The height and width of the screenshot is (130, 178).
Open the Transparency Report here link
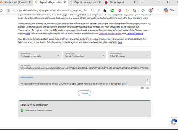coord(27,34)
